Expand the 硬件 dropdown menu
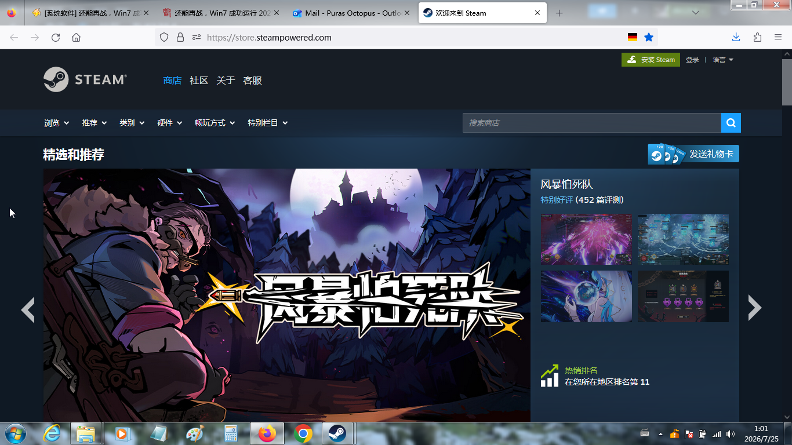This screenshot has height=445, width=792. 170,123
